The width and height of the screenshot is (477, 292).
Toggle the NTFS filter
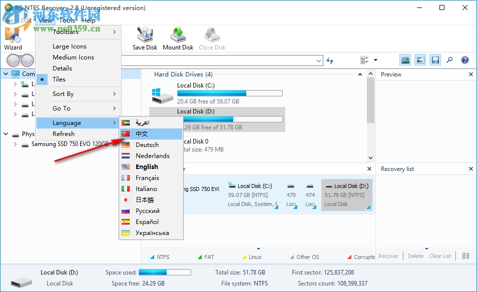click(159, 256)
